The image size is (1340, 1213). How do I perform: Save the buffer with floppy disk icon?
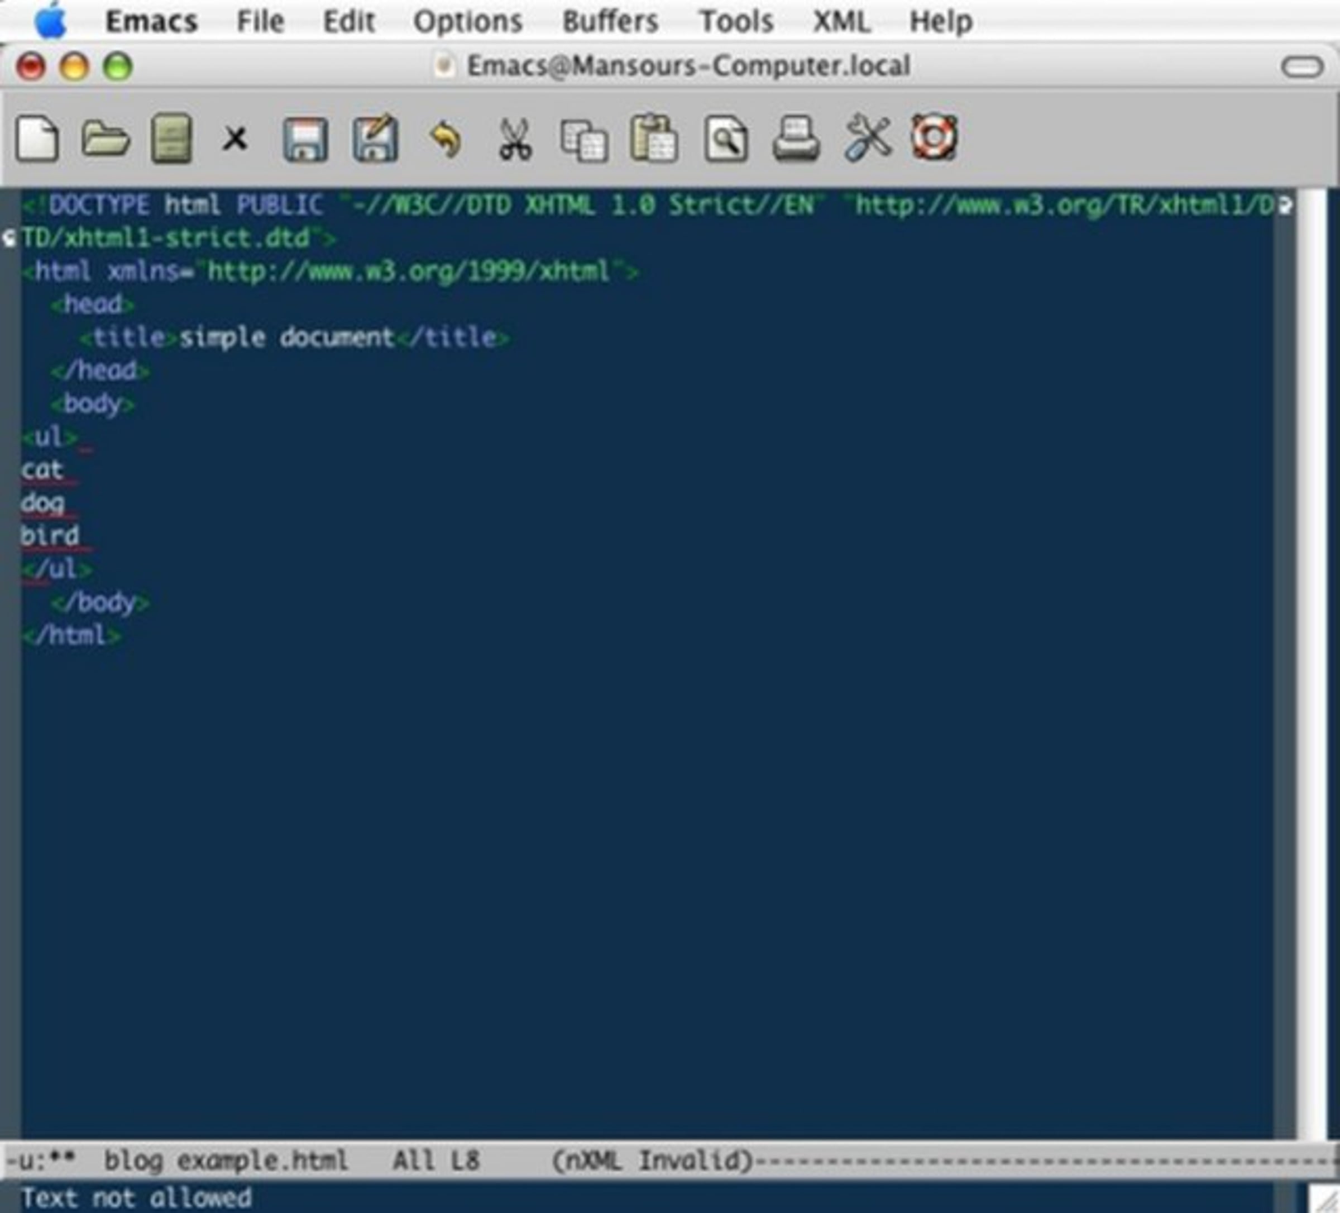pyautogui.click(x=306, y=140)
